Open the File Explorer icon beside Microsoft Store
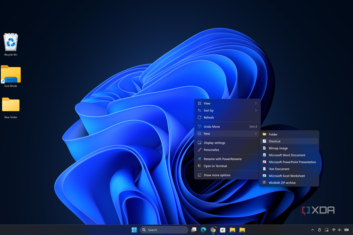The width and height of the screenshot is (353, 235). point(232,230)
